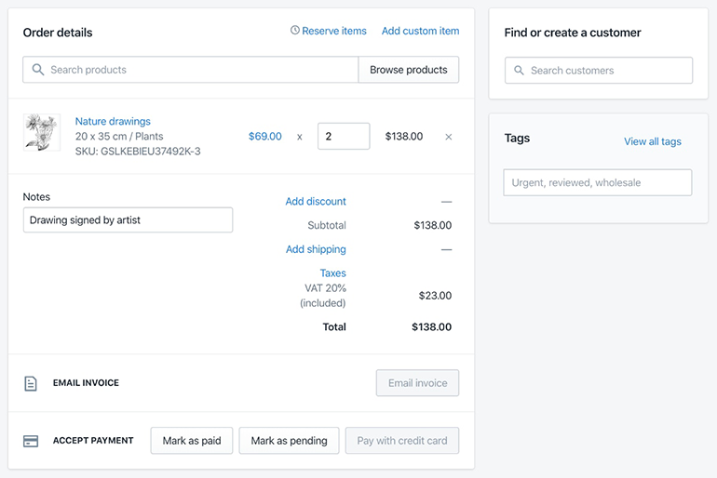The width and height of the screenshot is (717, 478).
Task: Select Mark as pending button
Action: [289, 441]
